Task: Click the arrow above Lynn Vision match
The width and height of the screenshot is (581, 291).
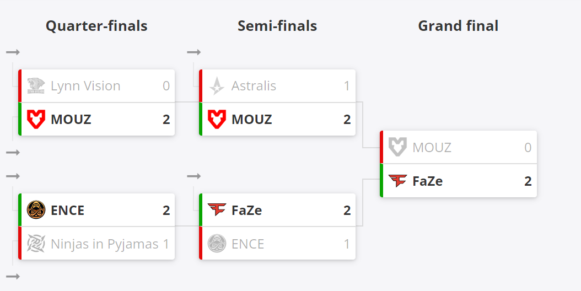Action: click(13, 52)
